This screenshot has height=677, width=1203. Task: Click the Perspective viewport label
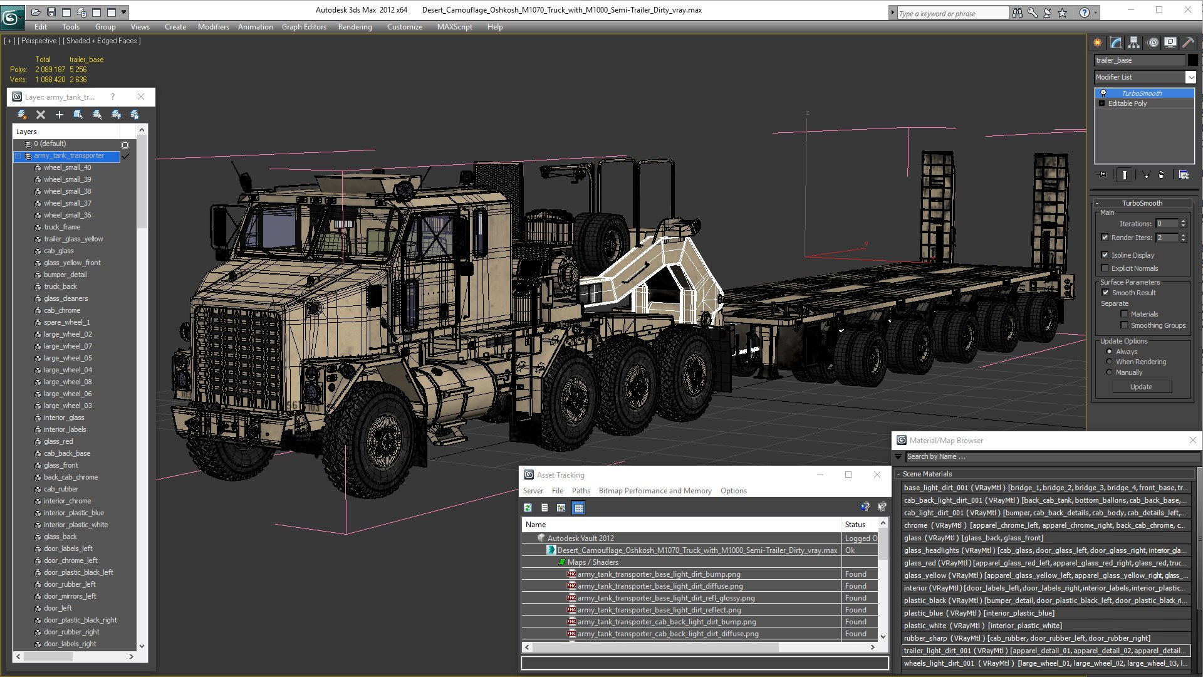39,41
